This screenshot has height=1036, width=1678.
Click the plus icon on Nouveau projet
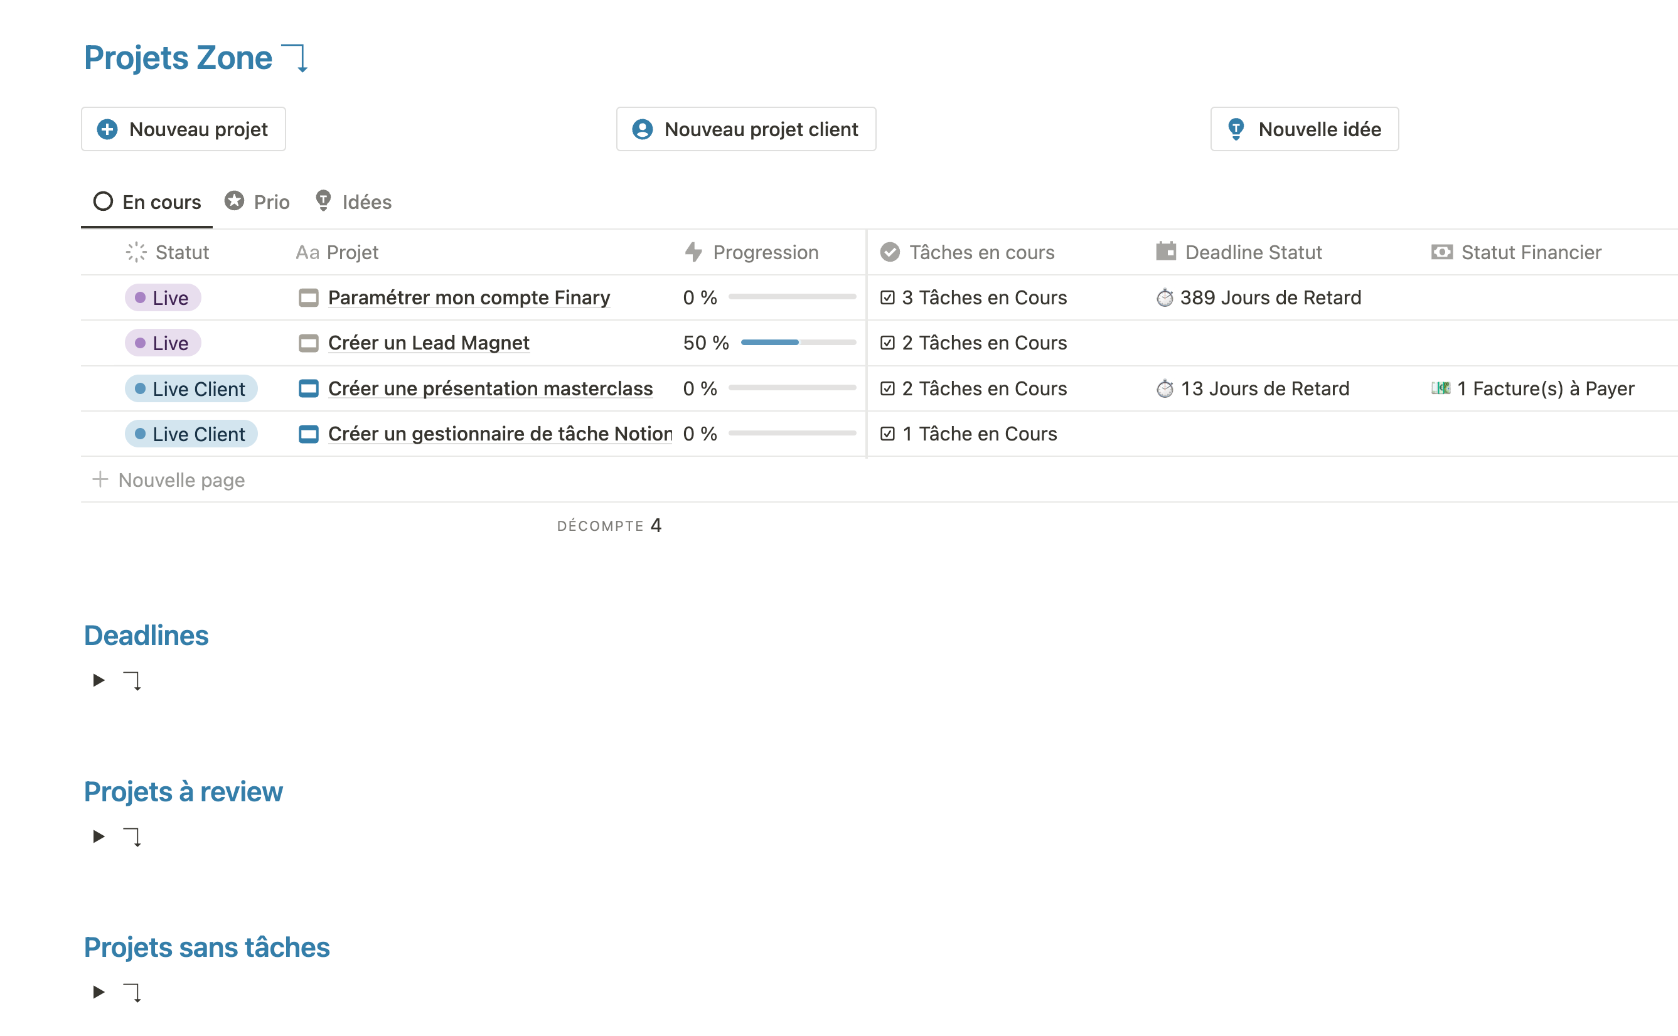tap(107, 129)
